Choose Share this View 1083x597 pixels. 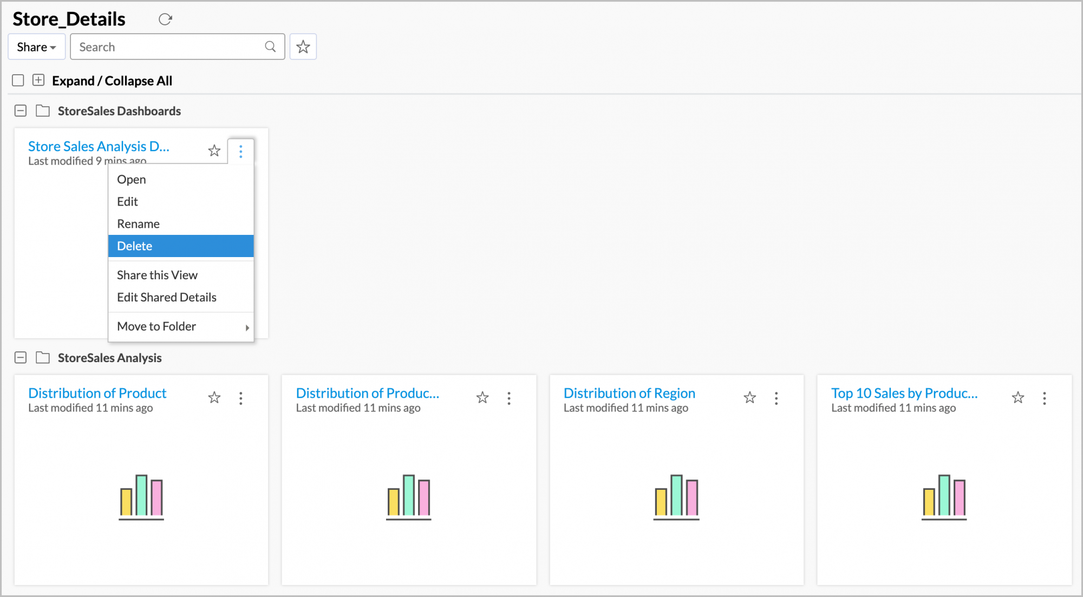(x=181, y=275)
